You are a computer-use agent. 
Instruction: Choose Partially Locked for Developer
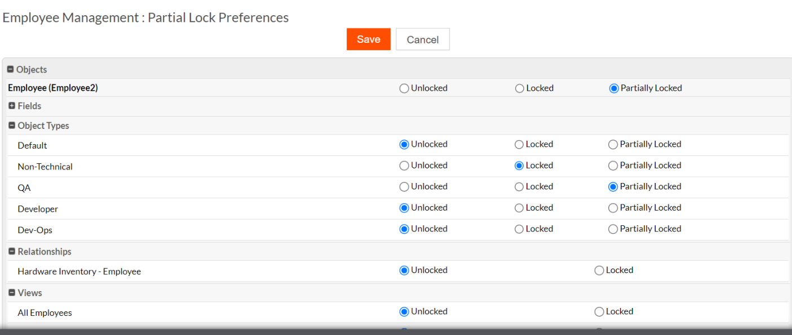tap(613, 208)
